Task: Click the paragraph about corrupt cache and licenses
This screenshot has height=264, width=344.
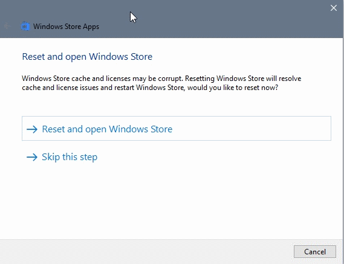Action: (x=161, y=83)
